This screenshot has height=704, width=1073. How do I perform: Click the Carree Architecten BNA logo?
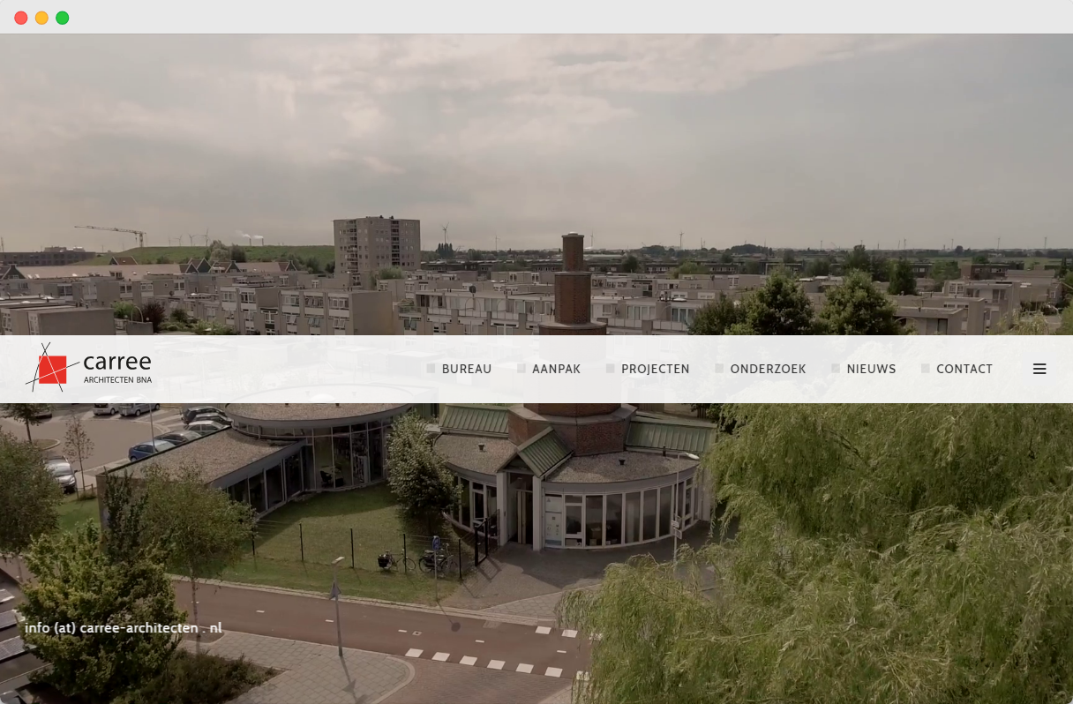coord(89,368)
